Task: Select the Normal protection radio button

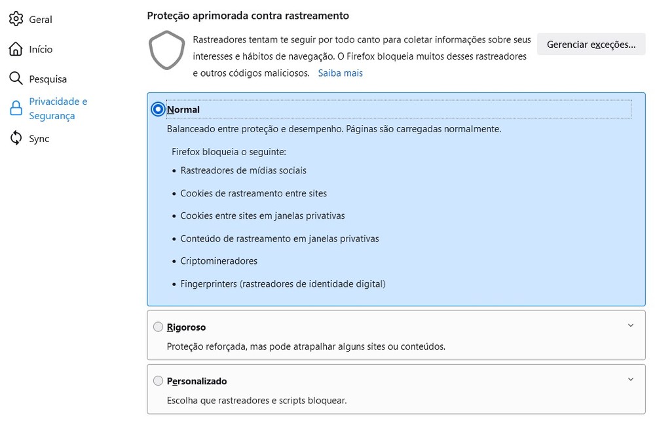Action: click(158, 109)
